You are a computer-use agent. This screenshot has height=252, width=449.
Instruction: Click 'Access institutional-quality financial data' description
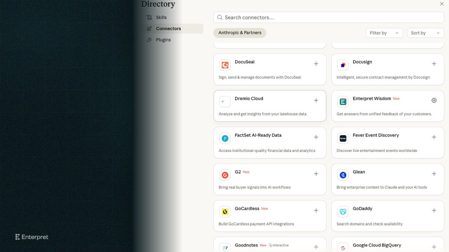(267, 151)
